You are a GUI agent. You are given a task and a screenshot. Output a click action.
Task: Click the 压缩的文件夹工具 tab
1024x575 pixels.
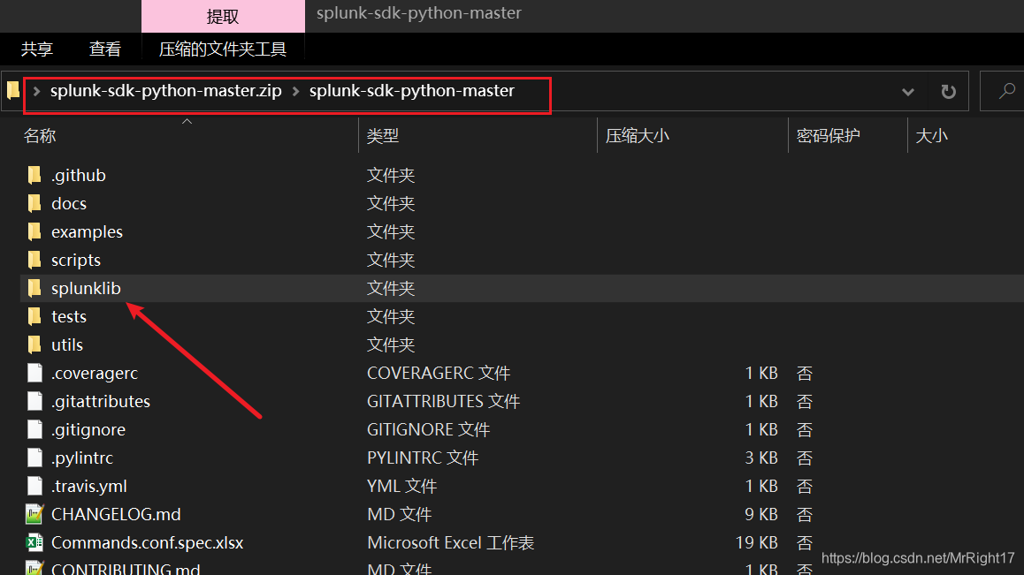point(224,49)
